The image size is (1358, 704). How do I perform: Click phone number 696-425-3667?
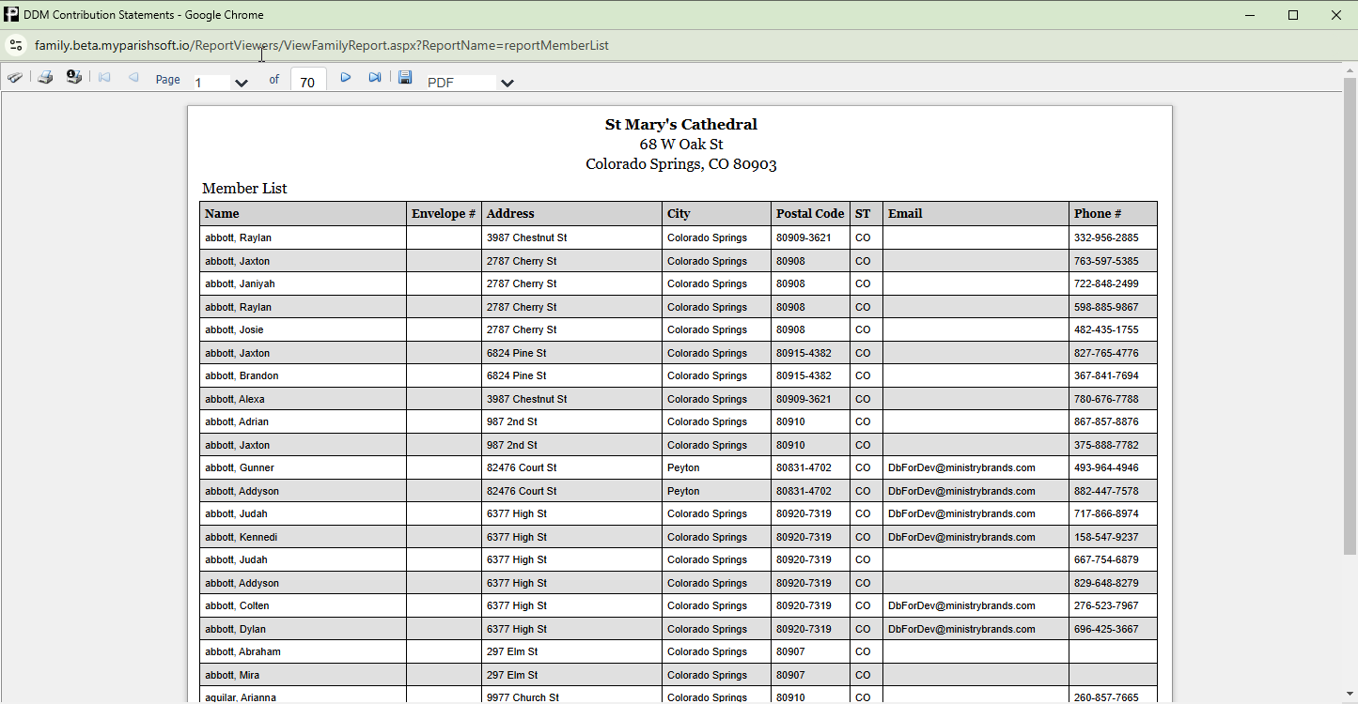(1106, 629)
